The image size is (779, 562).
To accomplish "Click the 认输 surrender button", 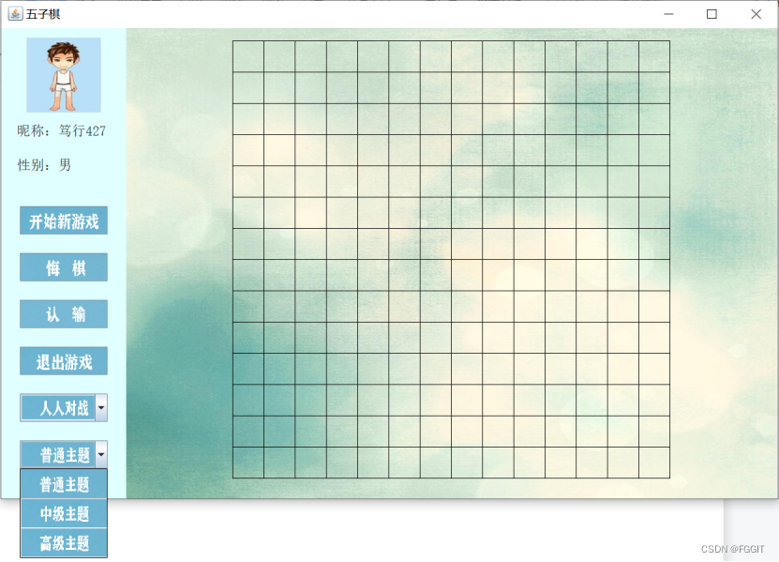I will click(63, 314).
